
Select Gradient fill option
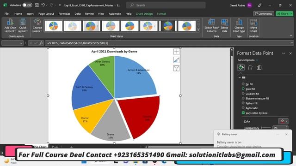point(243,93)
